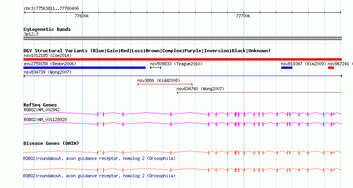Click the chr3:77563811..77760406 coordinates label
The height and width of the screenshot is (188, 353).
[x=51, y=8]
